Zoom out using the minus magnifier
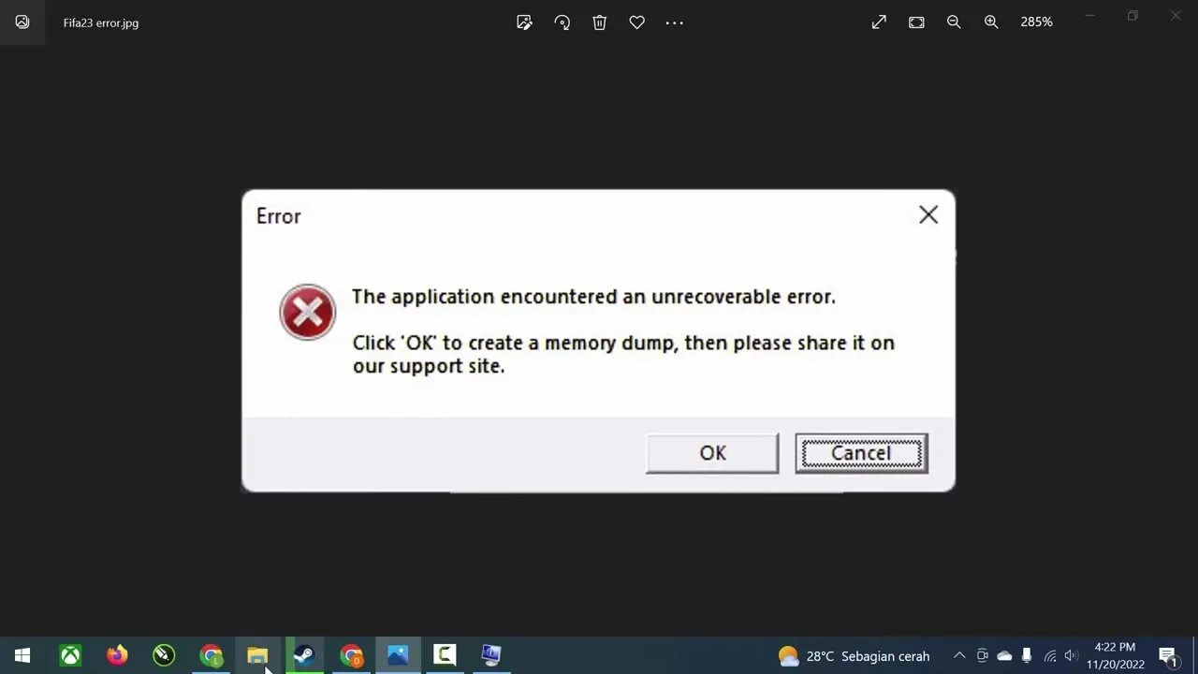 [954, 22]
